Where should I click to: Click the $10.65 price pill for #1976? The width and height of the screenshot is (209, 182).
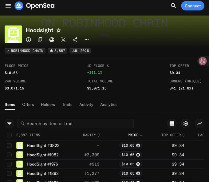point(131,164)
